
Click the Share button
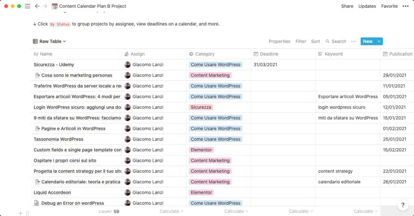tap(347, 6)
